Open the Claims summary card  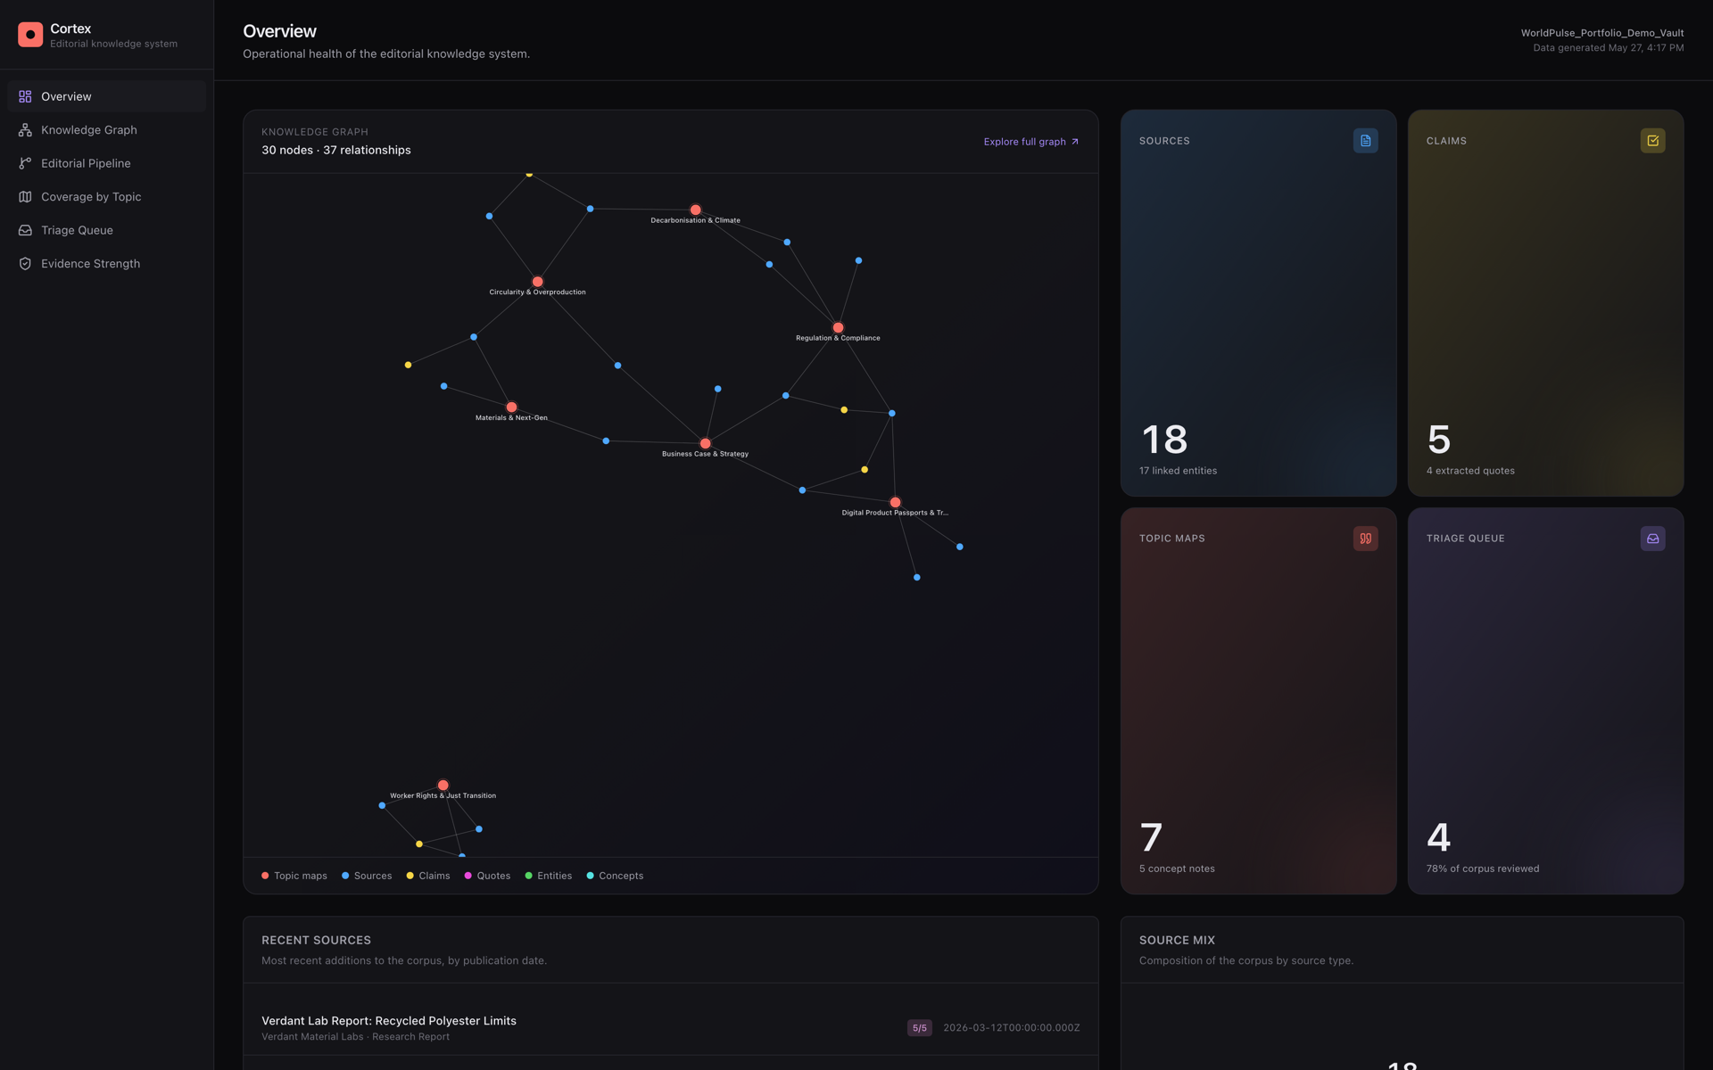click(1545, 303)
